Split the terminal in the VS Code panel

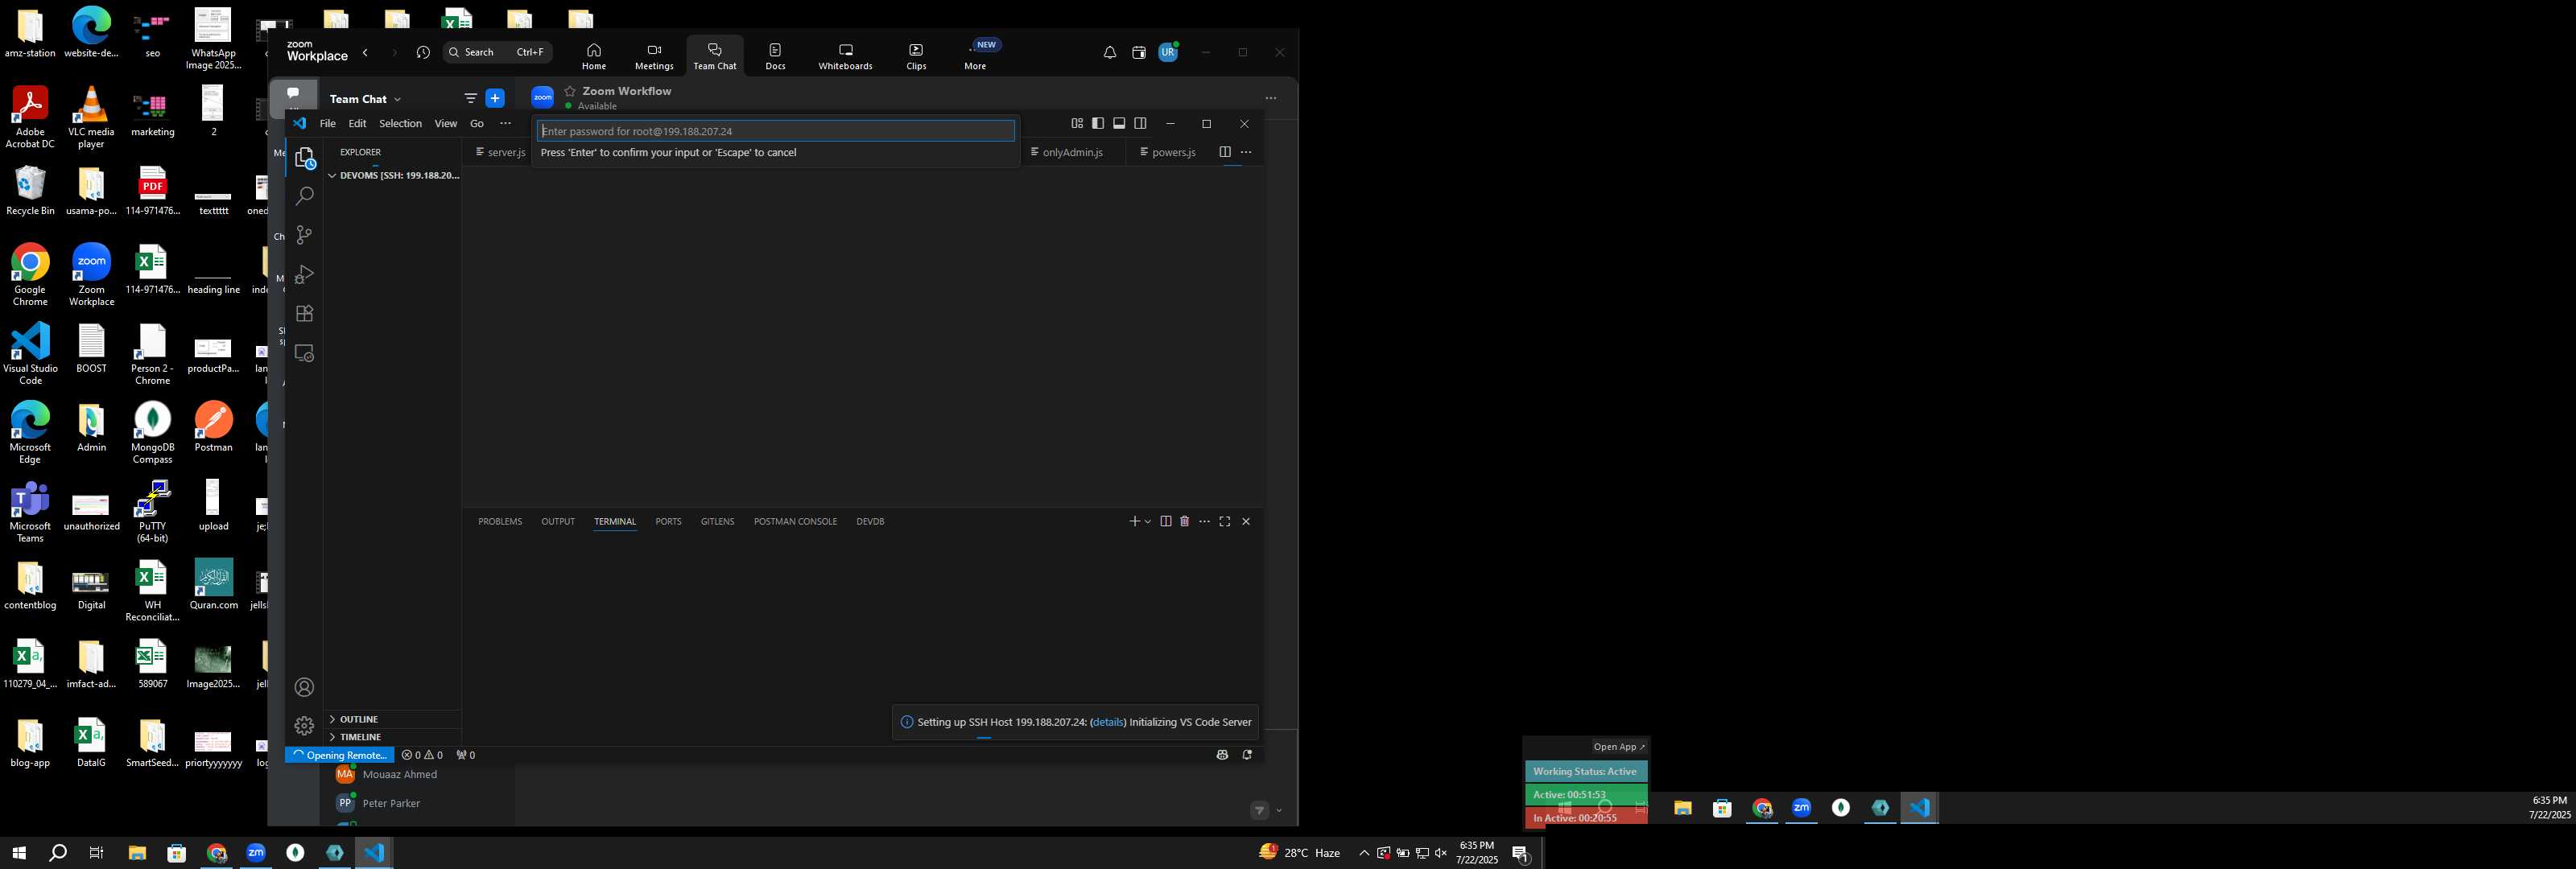(x=1166, y=521)
